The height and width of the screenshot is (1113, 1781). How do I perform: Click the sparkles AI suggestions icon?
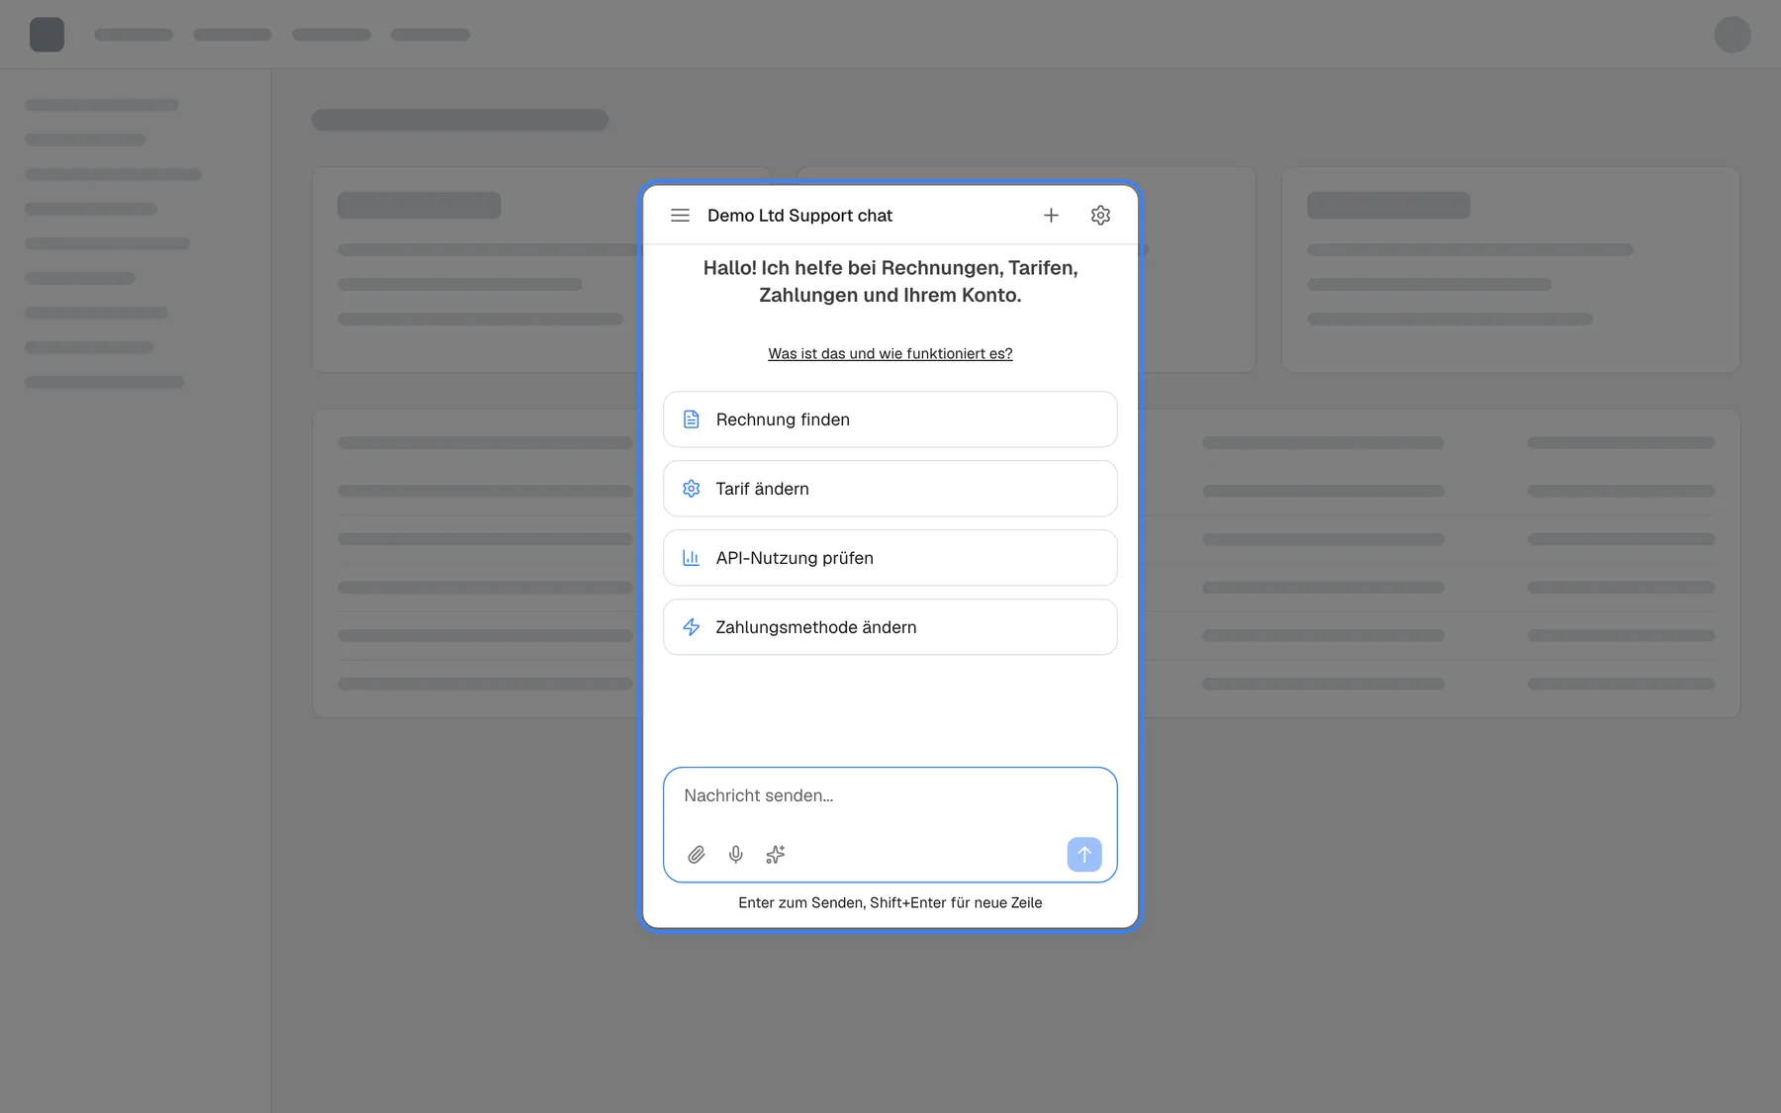coord(776,855)
